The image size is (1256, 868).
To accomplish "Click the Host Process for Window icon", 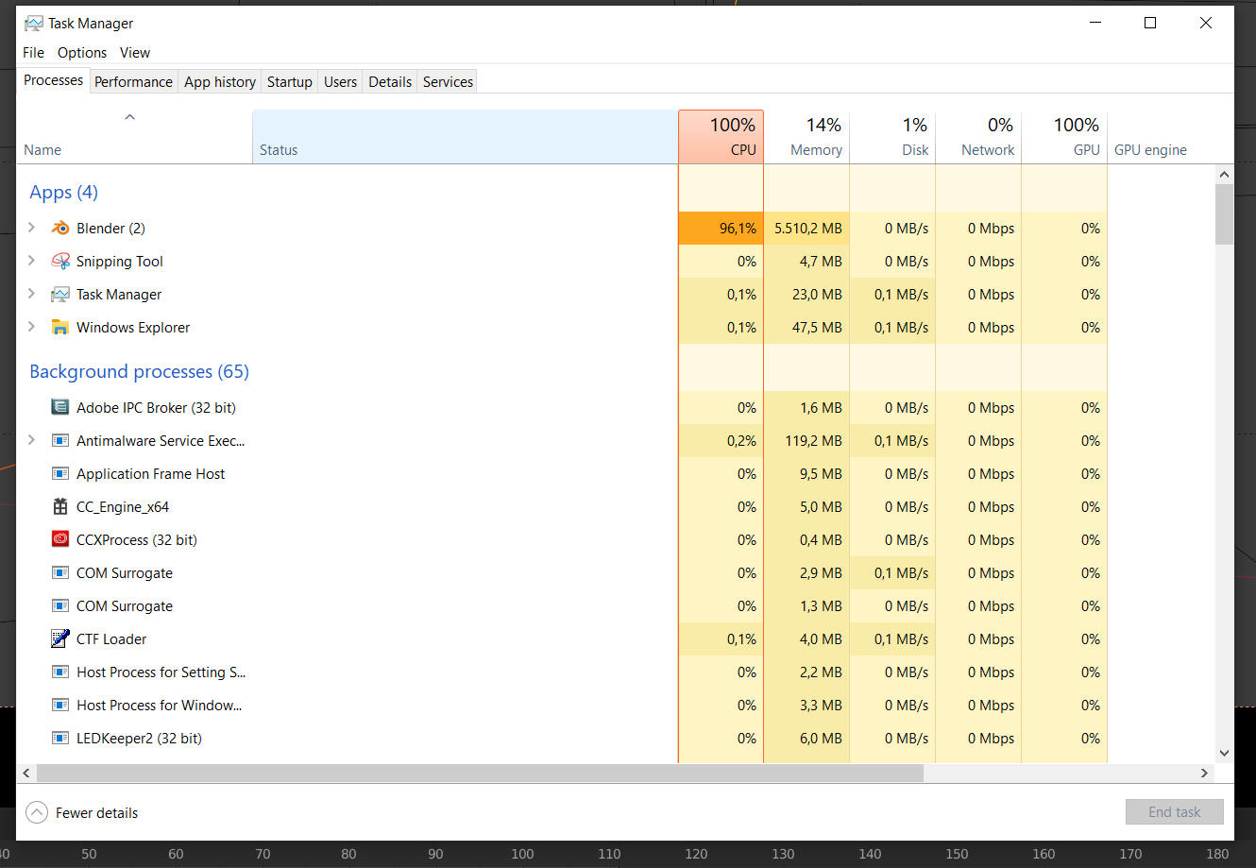I will click(60, 706).
